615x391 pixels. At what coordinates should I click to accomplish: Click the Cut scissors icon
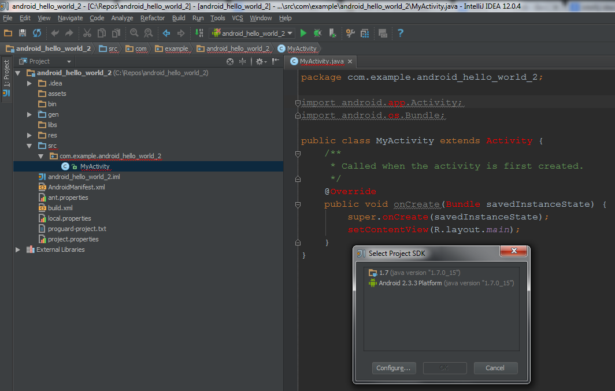[87, 33]
